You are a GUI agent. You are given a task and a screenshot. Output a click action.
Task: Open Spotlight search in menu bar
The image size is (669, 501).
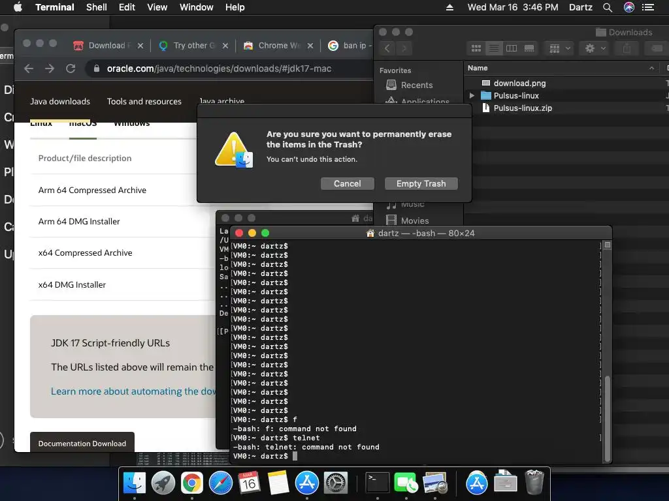click(x=608, y=7)
